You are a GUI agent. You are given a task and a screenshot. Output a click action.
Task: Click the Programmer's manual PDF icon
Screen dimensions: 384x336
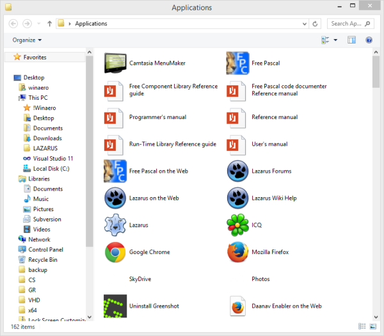click(x=114, y=118)
